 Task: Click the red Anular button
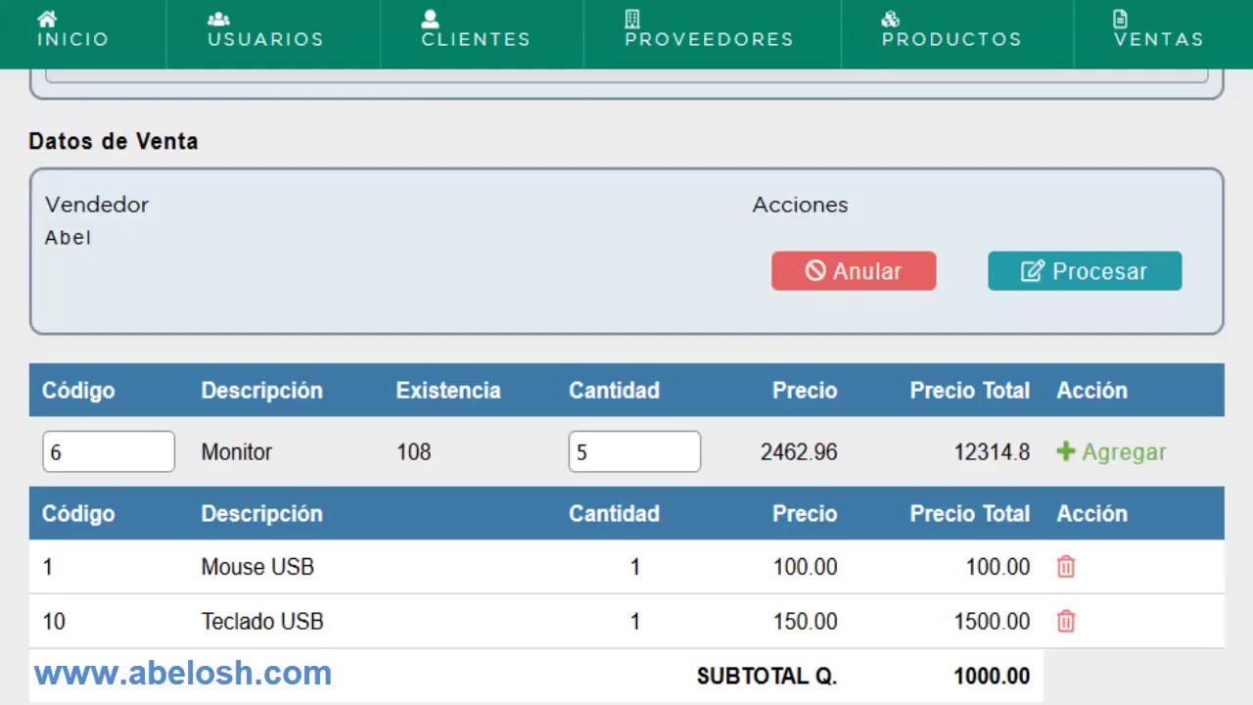pos(854,271)
